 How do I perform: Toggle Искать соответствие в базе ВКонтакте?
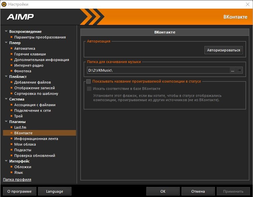click(89, 89)
